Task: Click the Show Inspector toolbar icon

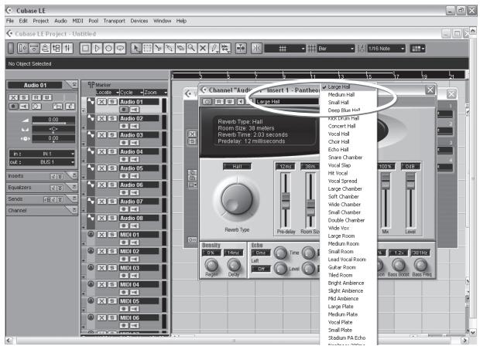Action: point(22,48)
